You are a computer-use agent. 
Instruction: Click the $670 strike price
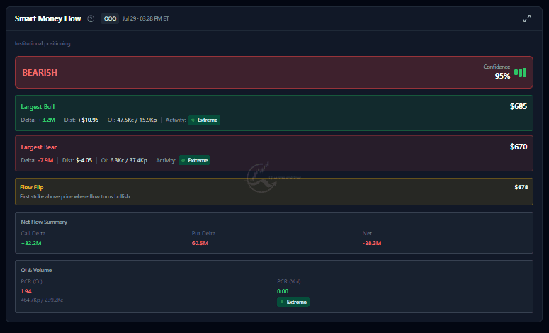[519, 147]
